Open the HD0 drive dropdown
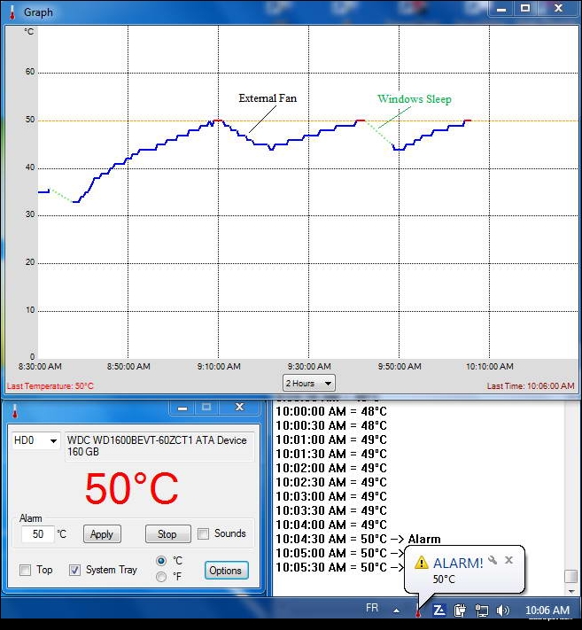Screen dimensions: 582x630 35,440
